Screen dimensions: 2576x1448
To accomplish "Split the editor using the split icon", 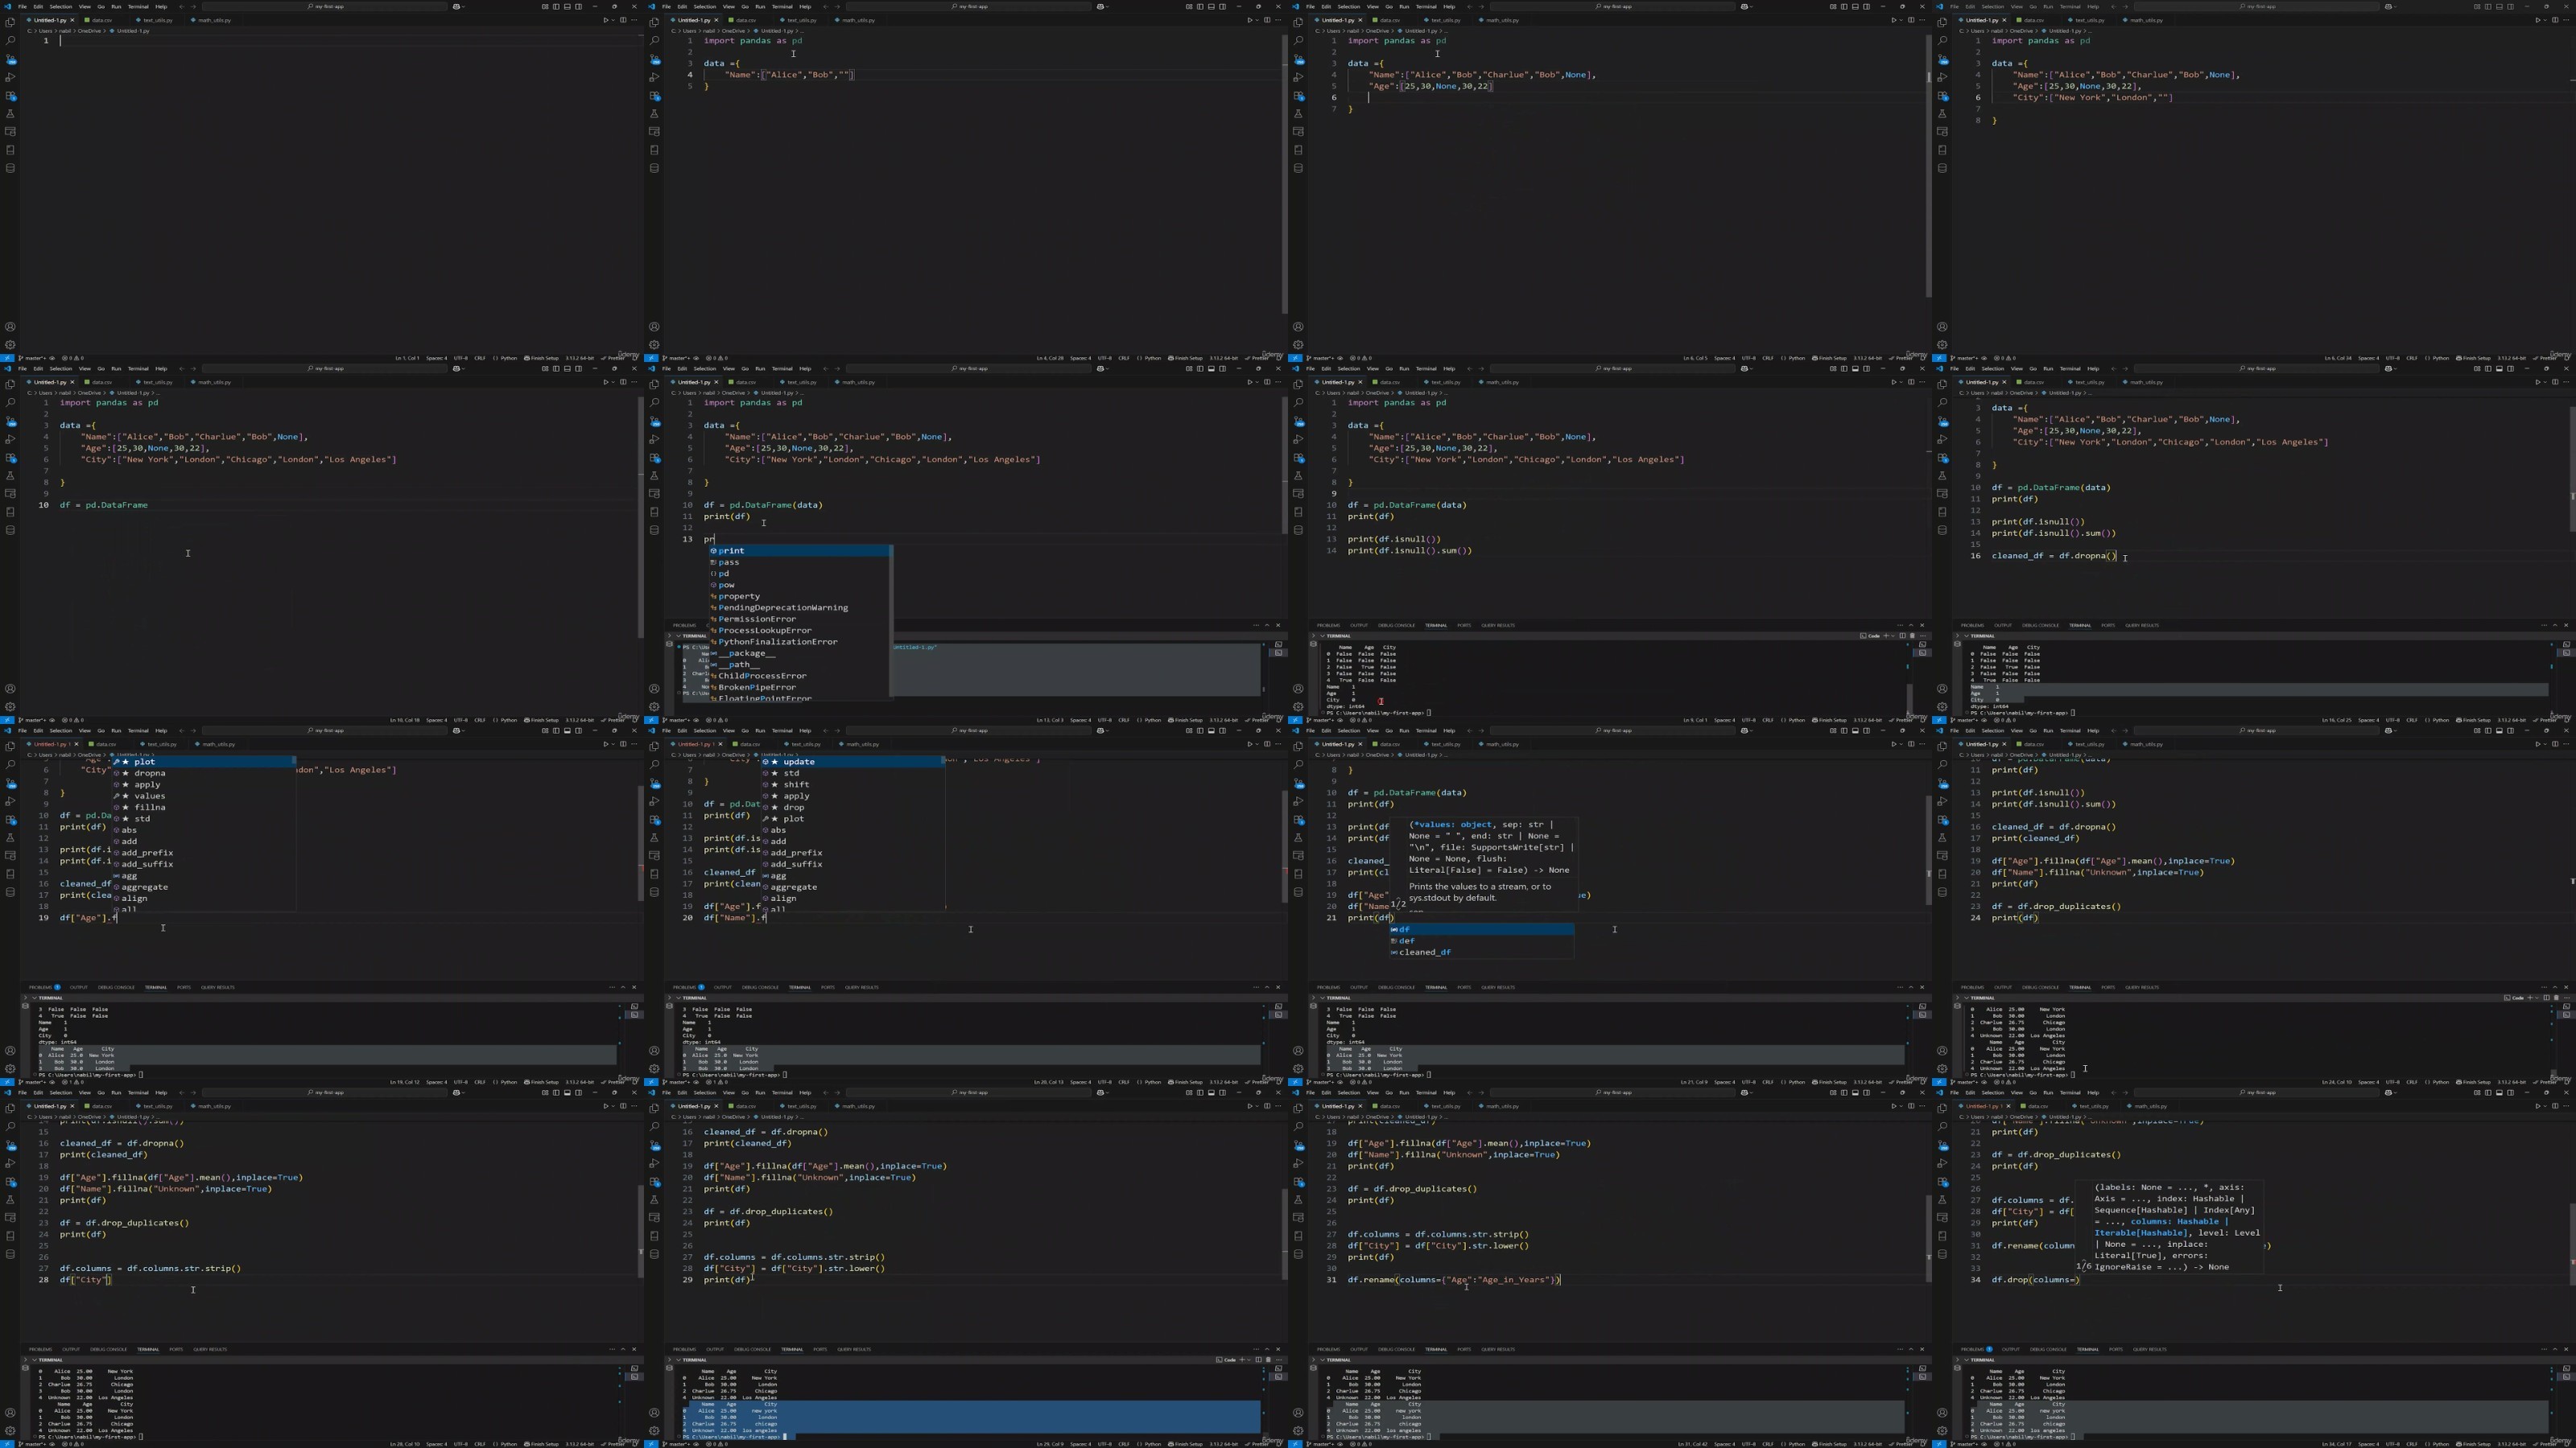I will point(624,19).
